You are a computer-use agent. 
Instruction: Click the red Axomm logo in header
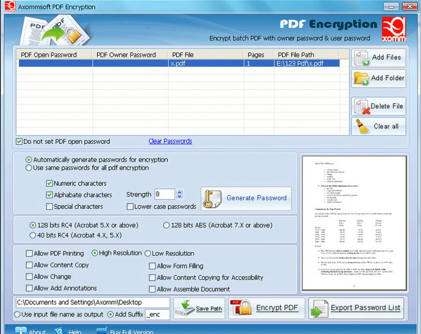pos(394,29)
